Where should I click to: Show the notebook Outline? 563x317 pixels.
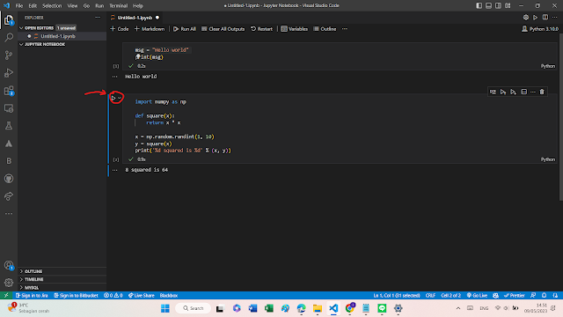pyautogui.click(x=325, y=29)
